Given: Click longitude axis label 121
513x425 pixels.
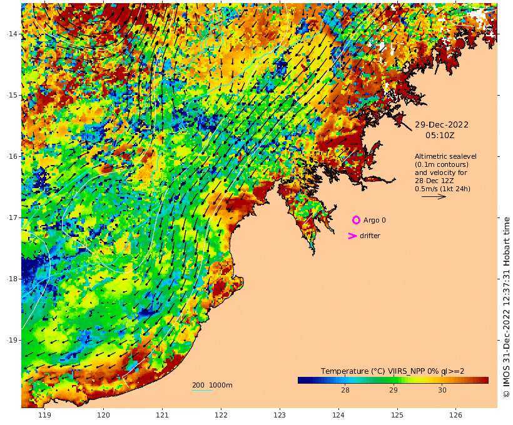Looking at the screenshot, I should point(162,415).
